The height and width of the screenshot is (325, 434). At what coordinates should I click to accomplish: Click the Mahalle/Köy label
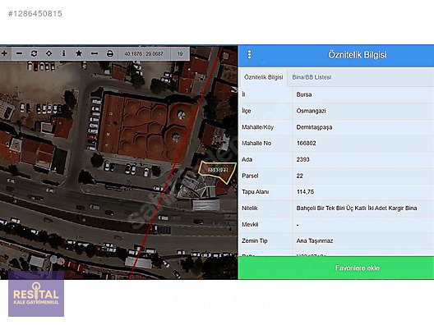click(x=258, y=127)
